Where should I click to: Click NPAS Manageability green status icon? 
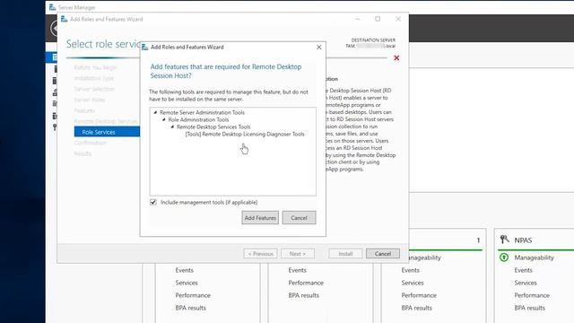click(504, 258)
